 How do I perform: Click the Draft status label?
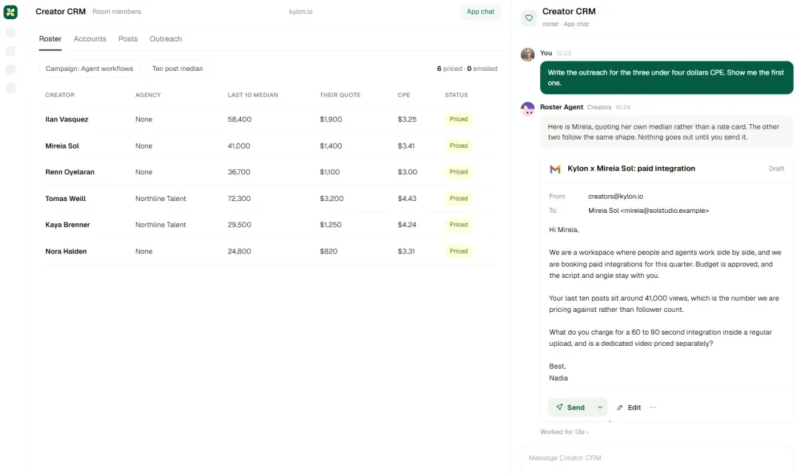(x=777, y=169)
